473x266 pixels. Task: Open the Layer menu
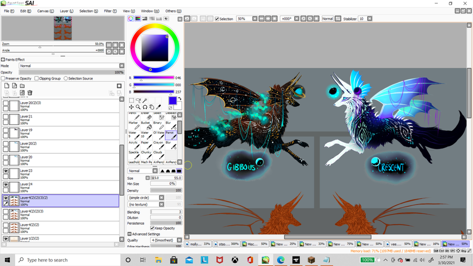point(67,11)
